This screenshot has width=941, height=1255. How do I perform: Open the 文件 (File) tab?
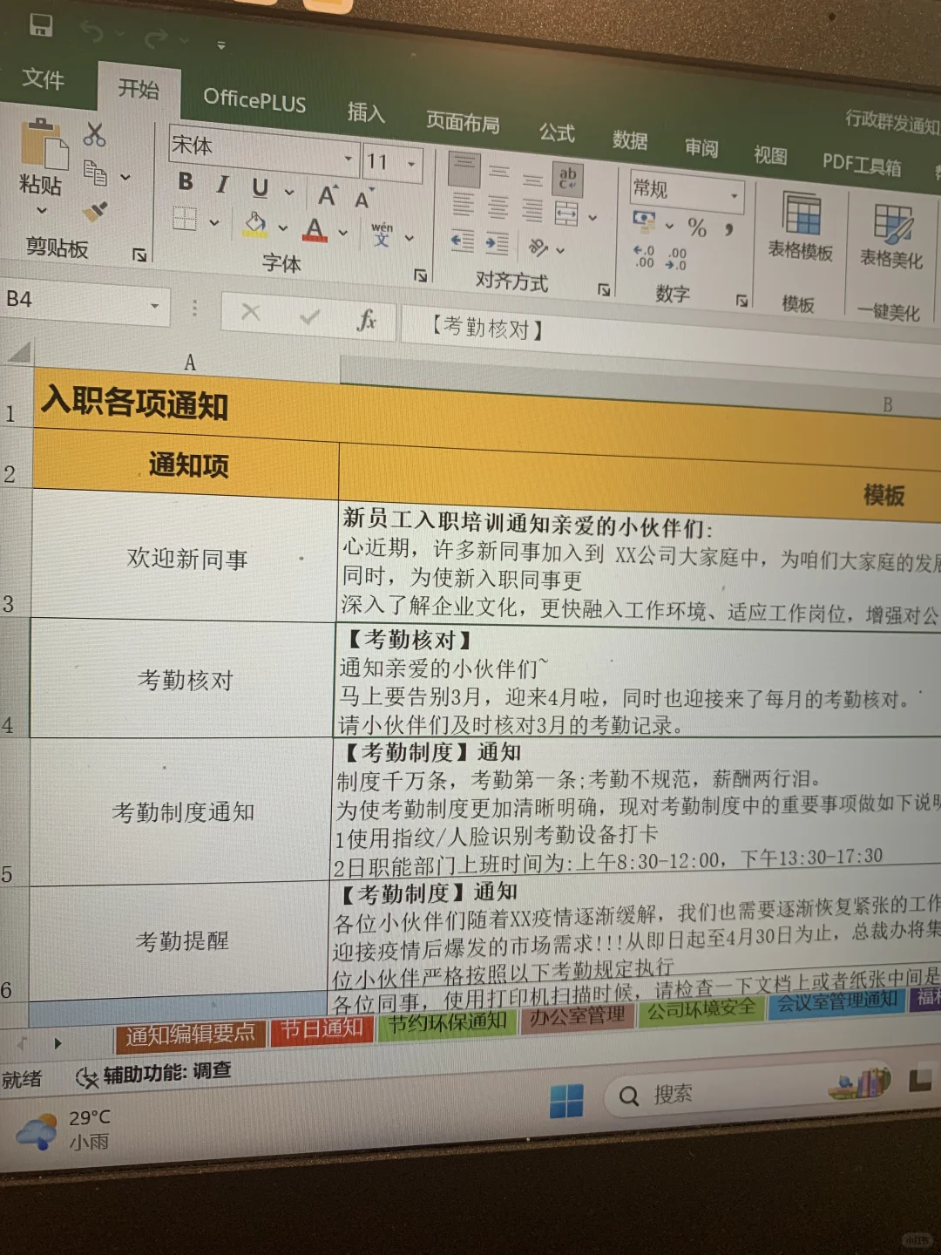[x=43, y=78]
